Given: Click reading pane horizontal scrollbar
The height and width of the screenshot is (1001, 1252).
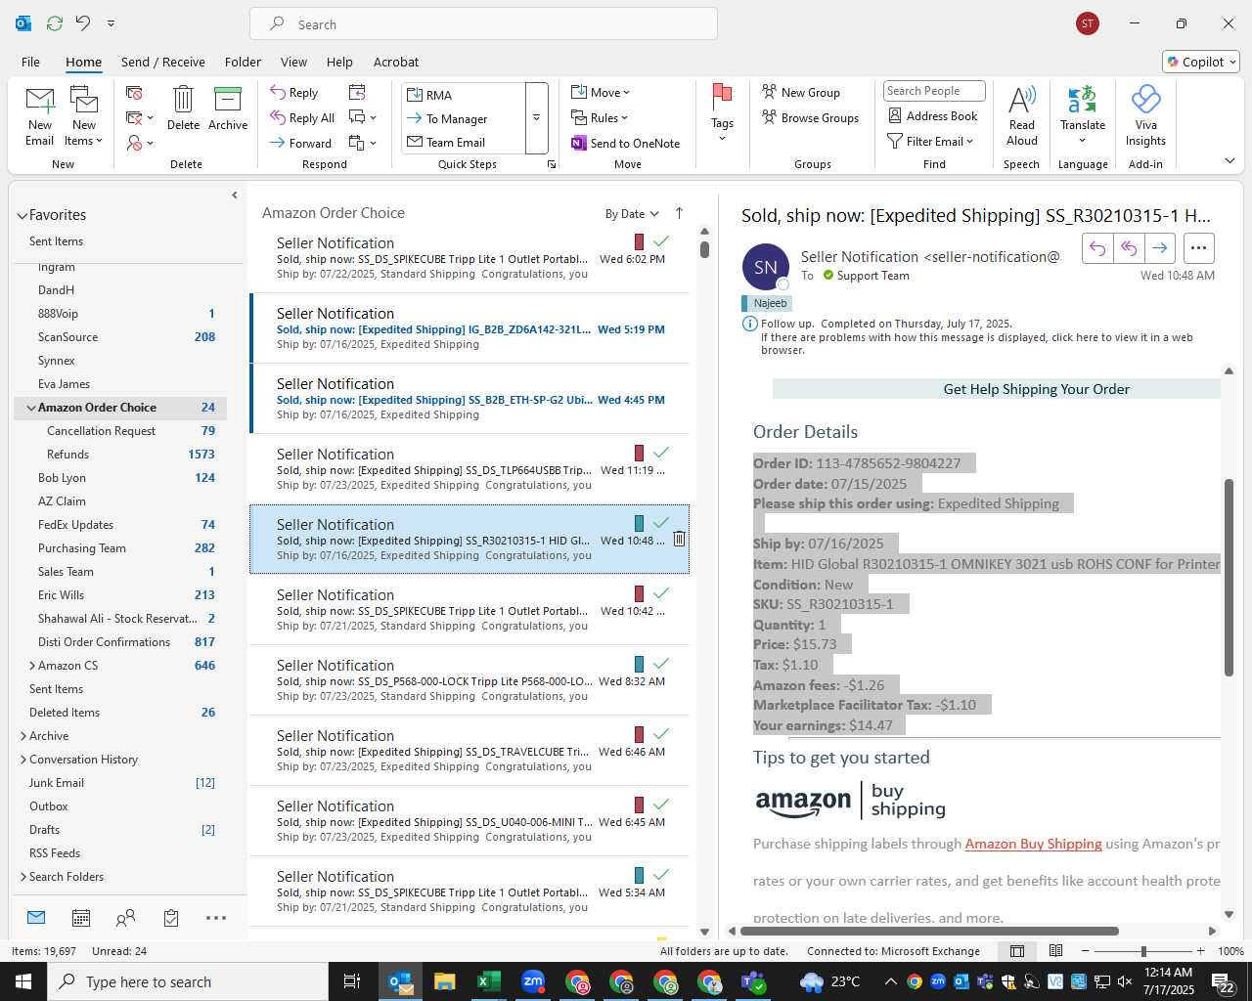Looking at the screenshot, I should point(929,931).
